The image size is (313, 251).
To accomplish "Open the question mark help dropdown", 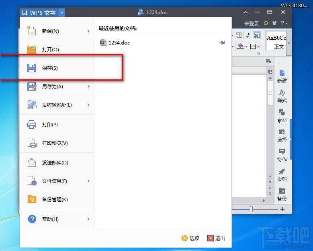I will 284,23.
